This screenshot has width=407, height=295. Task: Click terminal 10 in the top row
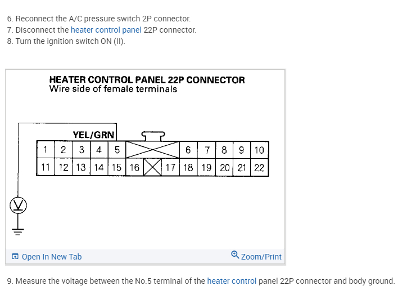(x=259, y=150)
